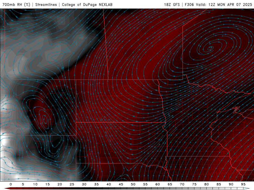254x190 pixels.
Task: Click the colorbar label "55"
Action: point(145,184)
